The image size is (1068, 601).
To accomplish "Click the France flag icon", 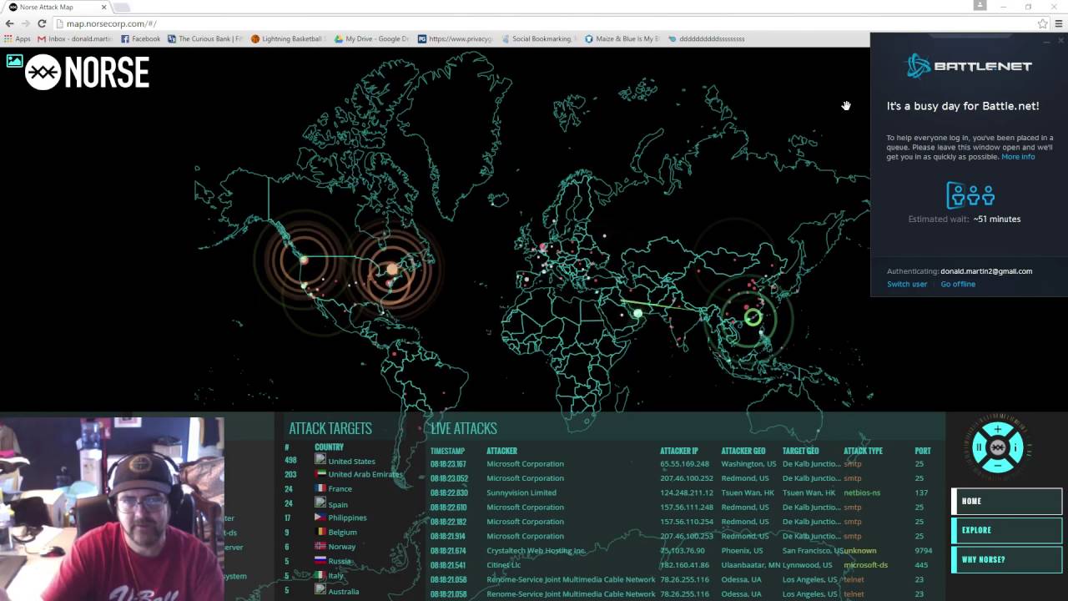I will [320, 488].
